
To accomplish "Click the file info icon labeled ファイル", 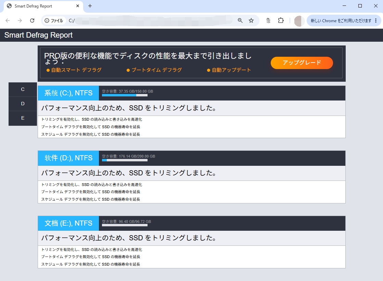I will tap(54, 21).
